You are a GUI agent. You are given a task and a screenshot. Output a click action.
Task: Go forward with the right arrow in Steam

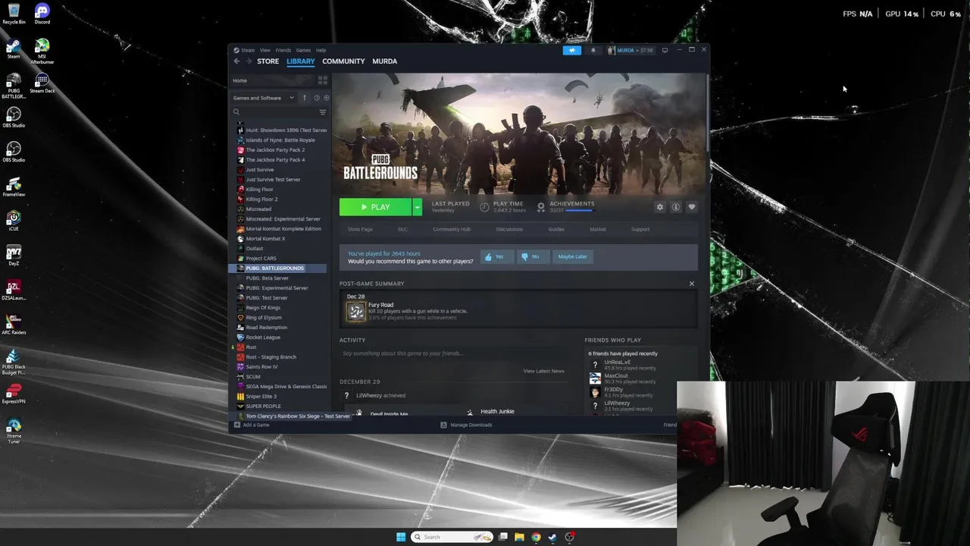coord(248,61)
